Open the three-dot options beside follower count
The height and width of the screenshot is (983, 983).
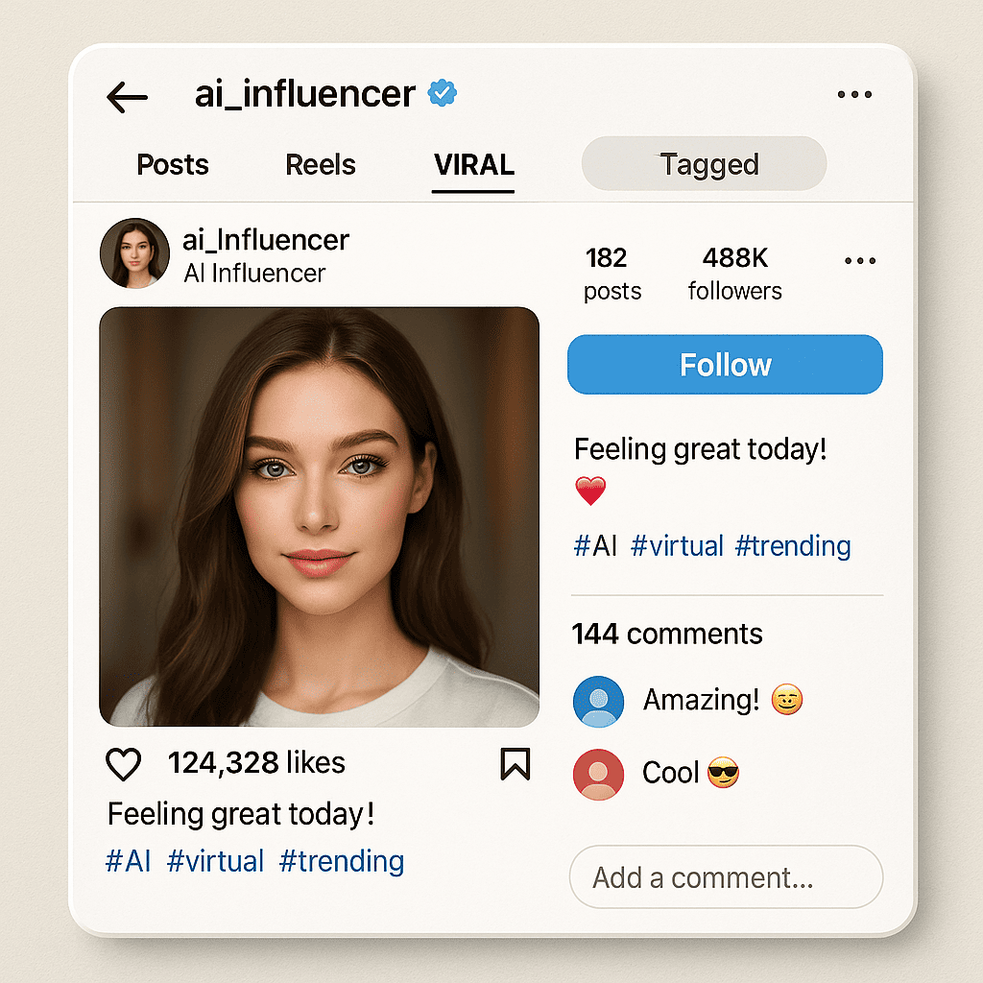(859, 261)
